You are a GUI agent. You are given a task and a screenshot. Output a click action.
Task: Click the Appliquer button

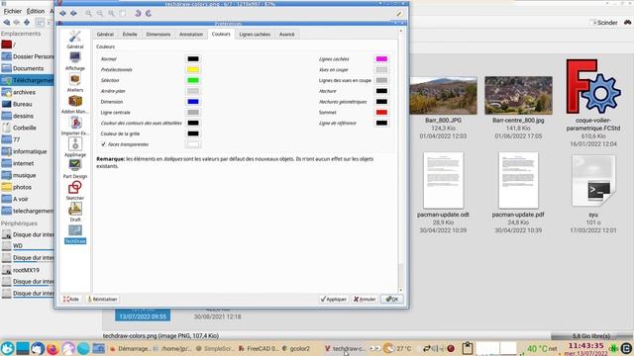click(334, 299)
